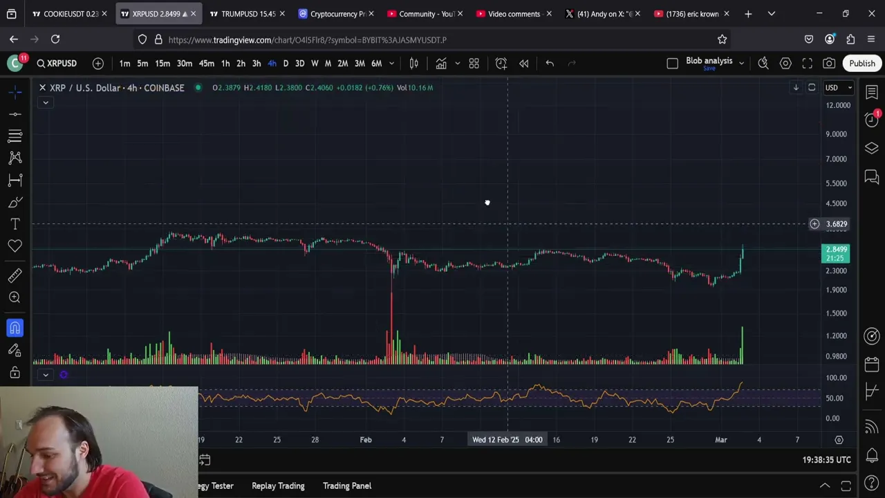Click the 19:38:35 UTC clock
The image size is (885, 498).
826,460
